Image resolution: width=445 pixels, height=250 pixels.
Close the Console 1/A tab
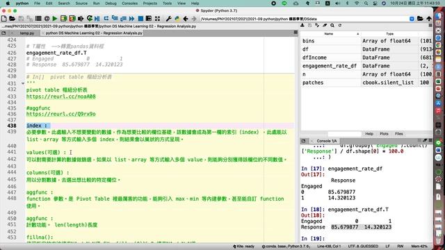pyautogui.click(x=312, y=141)
